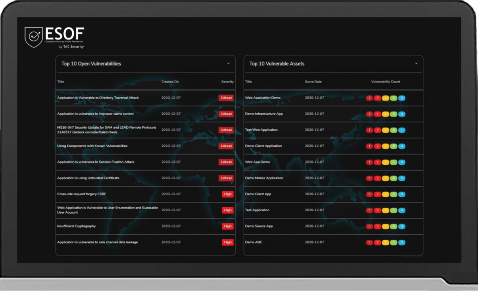Image resolution: width=478 pixels, height=291 pixels.
Task: Click High badge for Insufficient Cryptography
Action: click(228, 226)
